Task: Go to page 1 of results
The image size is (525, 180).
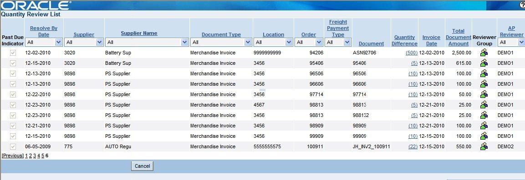Action: (26, 156)
